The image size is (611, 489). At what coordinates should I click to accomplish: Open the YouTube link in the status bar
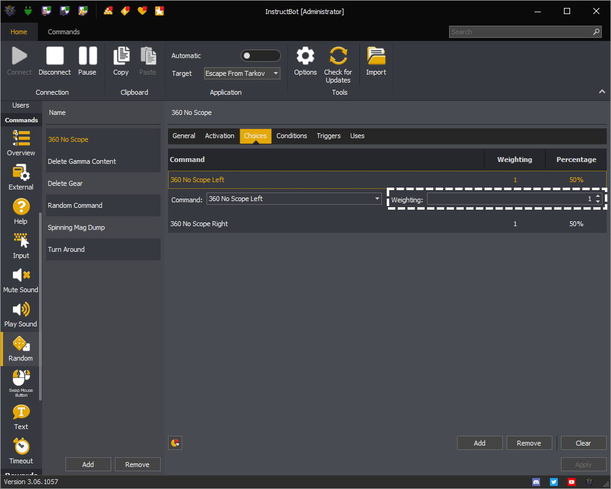572,482
